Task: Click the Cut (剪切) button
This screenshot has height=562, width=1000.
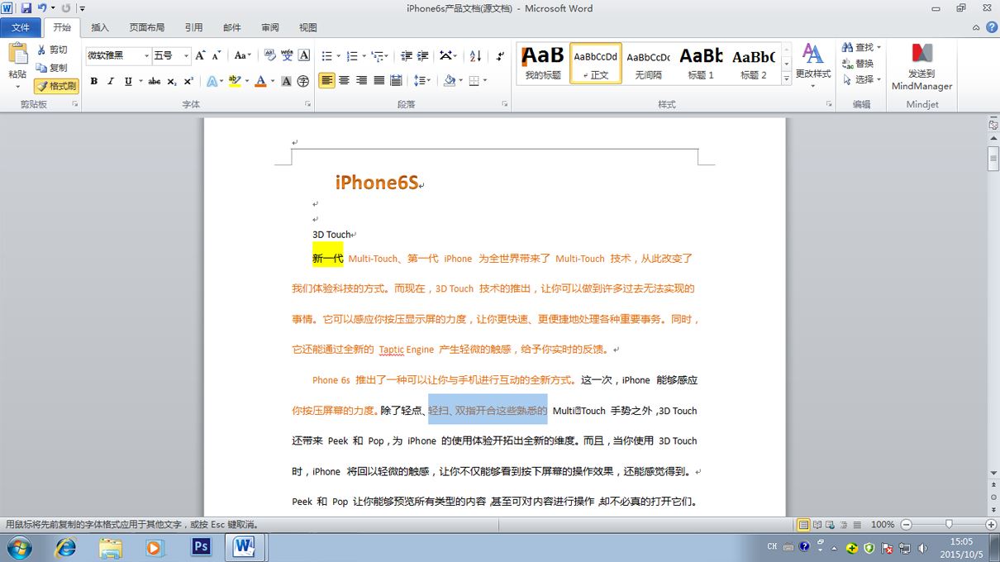Action: click(52, 50)
